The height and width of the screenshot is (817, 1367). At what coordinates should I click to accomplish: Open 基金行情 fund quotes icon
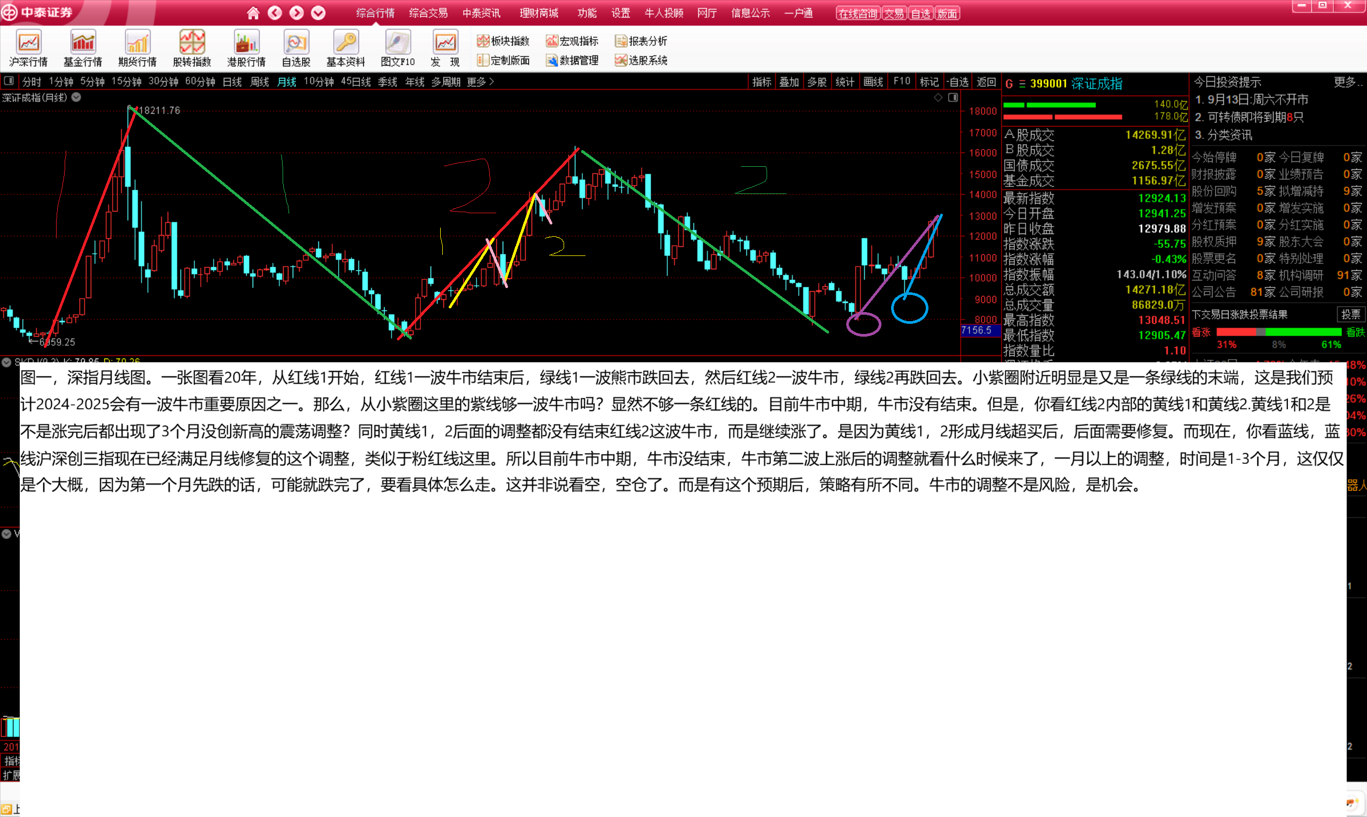[x=83, y=43]
